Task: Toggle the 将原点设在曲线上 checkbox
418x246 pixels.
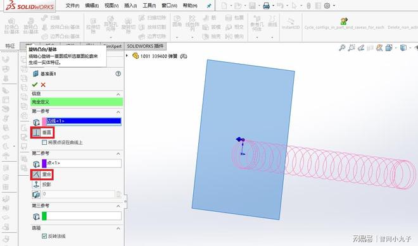Action: (44, 142)
